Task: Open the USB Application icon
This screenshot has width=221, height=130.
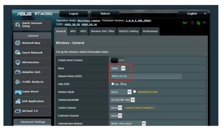Action: click(18, 101)
